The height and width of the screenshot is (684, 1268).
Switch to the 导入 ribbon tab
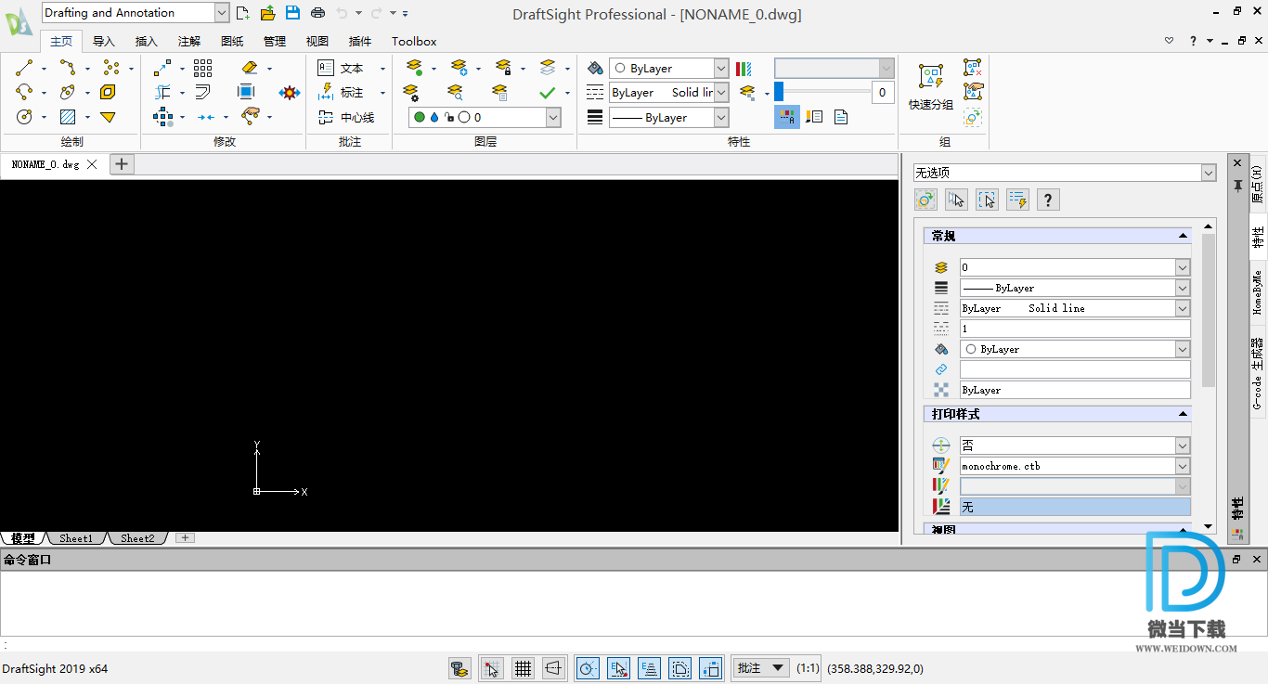[104, 41]
